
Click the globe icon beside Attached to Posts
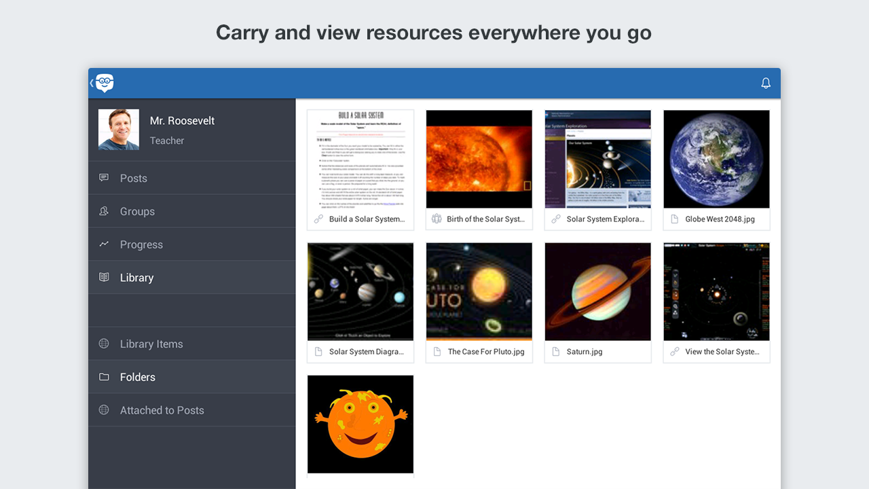click(103, 410)
